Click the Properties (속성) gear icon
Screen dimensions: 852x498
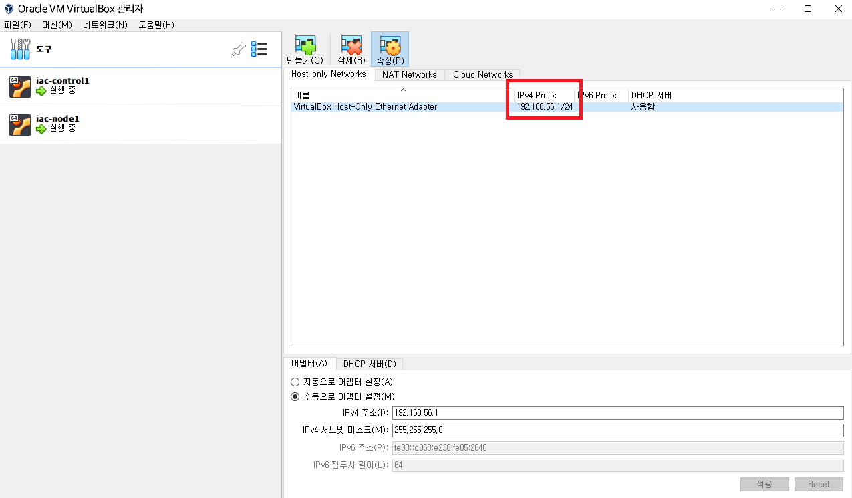[390, 45]
